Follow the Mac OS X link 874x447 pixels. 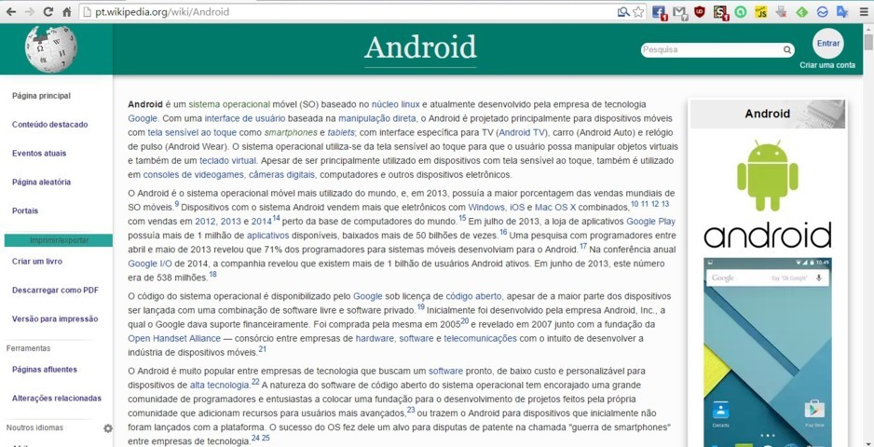[556, 208]
